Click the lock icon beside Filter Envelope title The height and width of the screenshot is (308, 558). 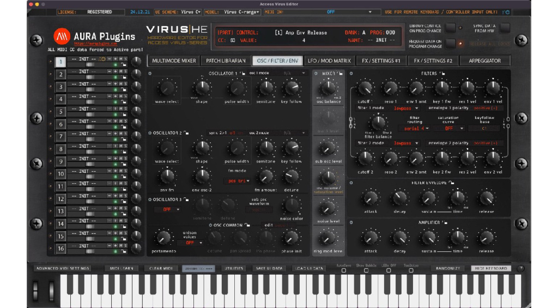pos(451,183)
